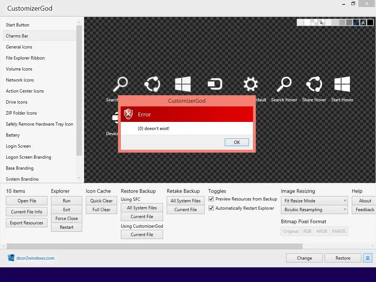Open the Base Branding category
376x282 pixels.
pyautogui.click(x=40, y=168)
